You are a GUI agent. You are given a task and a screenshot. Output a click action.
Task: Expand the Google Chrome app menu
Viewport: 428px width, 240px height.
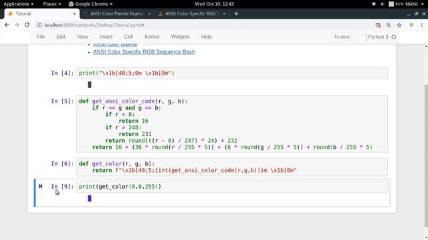tap(90, 4)
